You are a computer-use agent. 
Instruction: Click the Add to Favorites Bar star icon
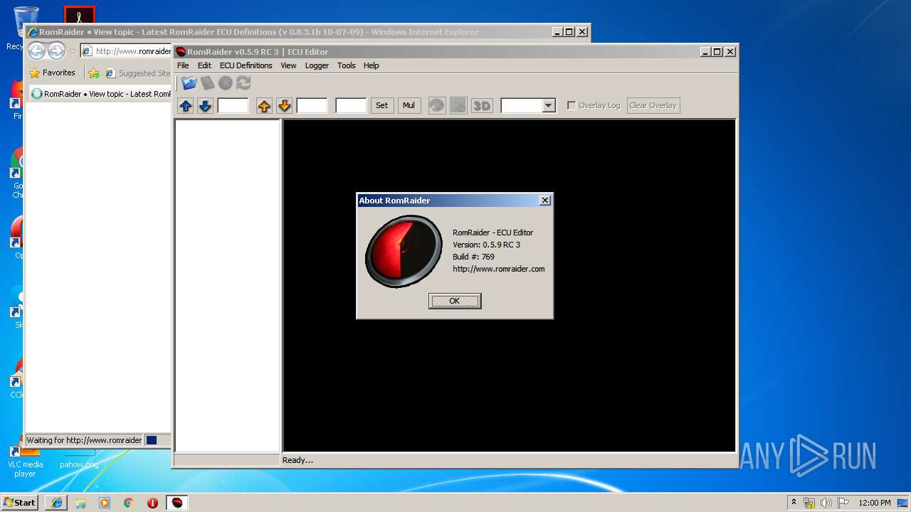[x=94, y=73]
